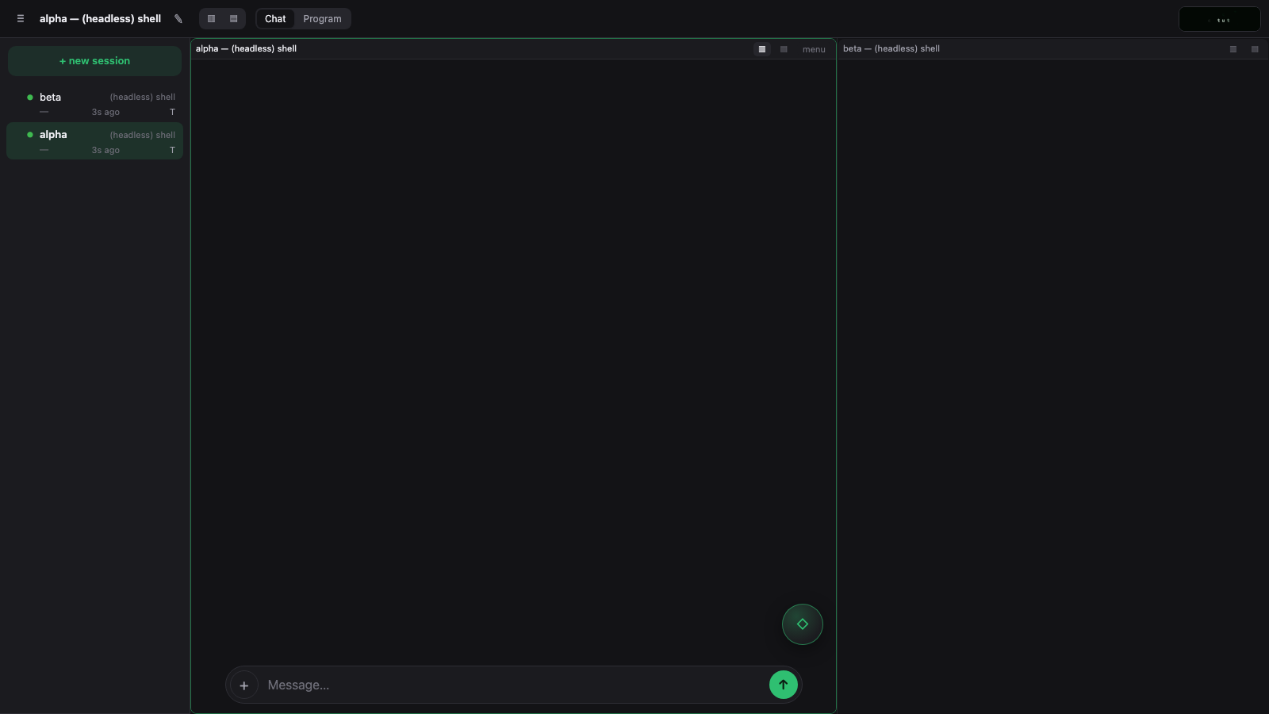This screenshot has width=1269, height=714.
Task: Start a new session
Action: coord(94,61)
